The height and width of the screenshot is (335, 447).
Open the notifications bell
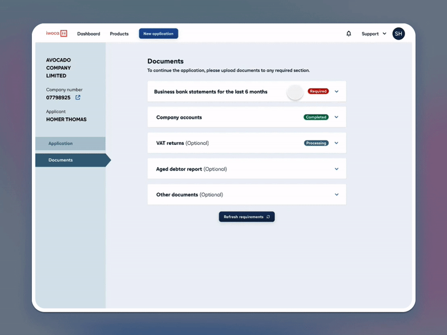349,34
